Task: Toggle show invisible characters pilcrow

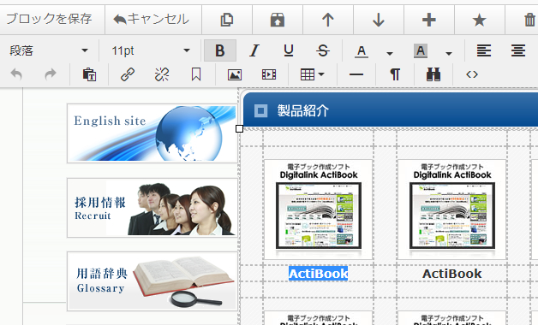Action: point(395,74)
